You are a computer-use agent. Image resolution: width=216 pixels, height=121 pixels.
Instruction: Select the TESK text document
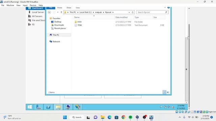point(80,25)
